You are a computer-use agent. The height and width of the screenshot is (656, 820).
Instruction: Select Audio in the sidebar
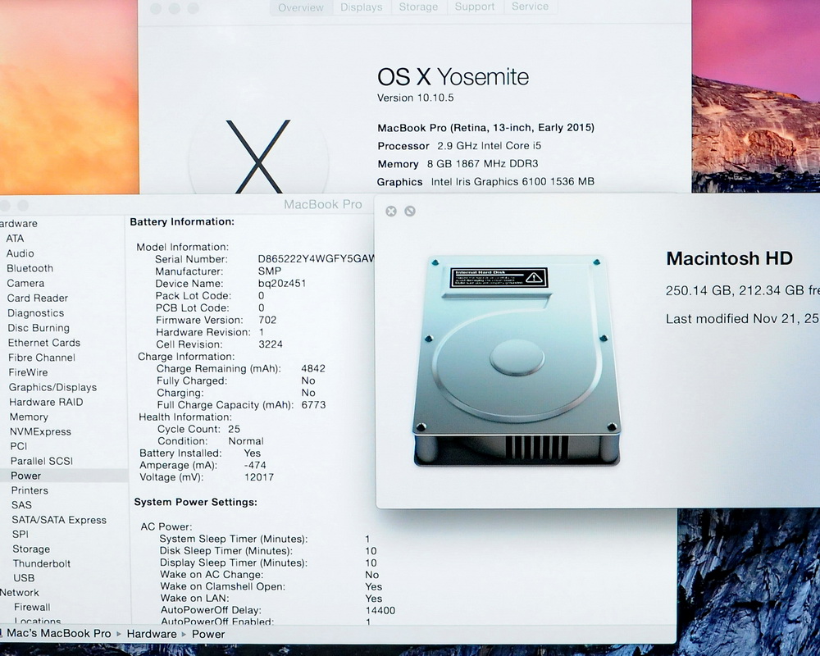20,253
